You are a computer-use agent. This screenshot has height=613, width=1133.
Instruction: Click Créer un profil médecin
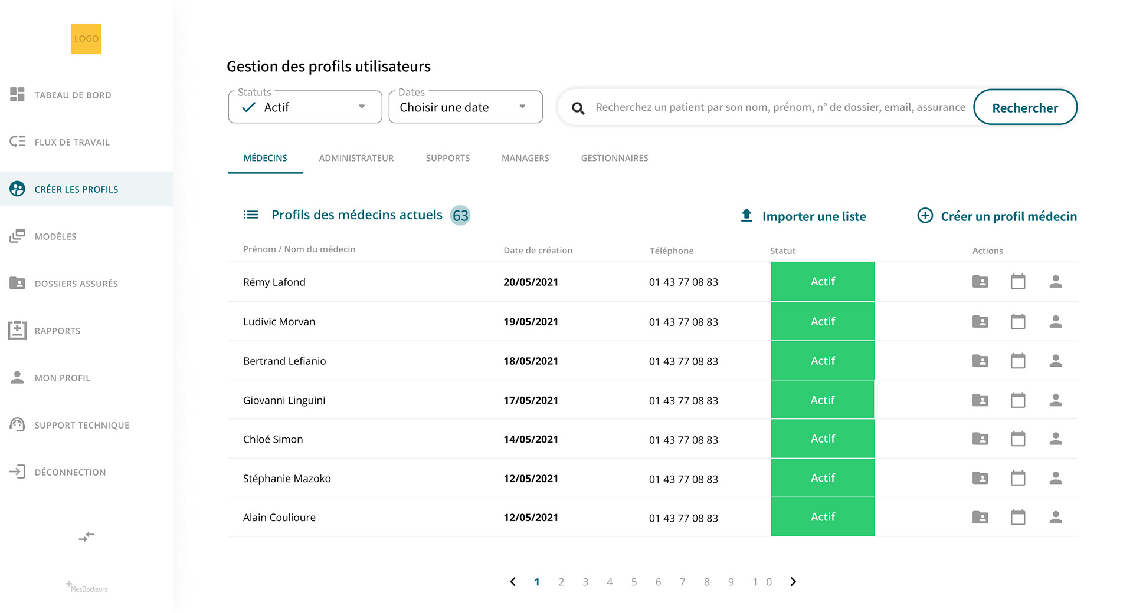tap(997, 216)
